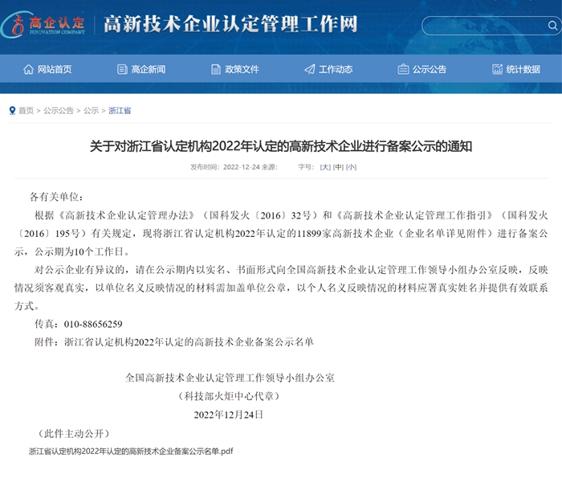This screenshot has height=478, width=562.
Task: Click the home icon beside 网站首页
Action: pyautogui.click(x=28, y=69)
